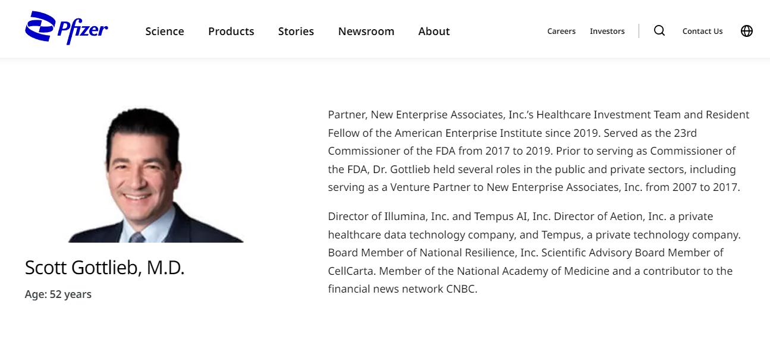Viewport: 770px width, 339px height.
Task: Click the globe language selector icon
Action: (747, 31)
